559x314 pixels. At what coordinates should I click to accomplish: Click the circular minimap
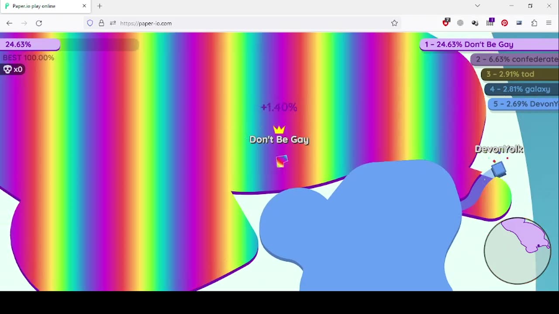pyautogui.click(x=518, y=251)
